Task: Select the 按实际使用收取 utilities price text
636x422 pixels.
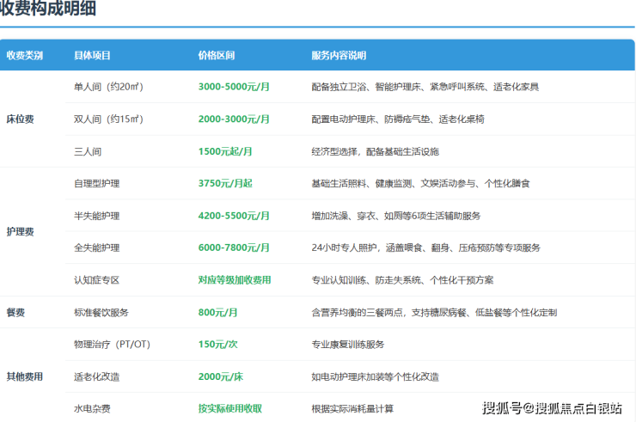Action: tap(229, 408)
